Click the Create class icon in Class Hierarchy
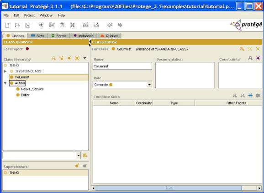Viewport: 264px width, 193px height. [x=69, y=58]
